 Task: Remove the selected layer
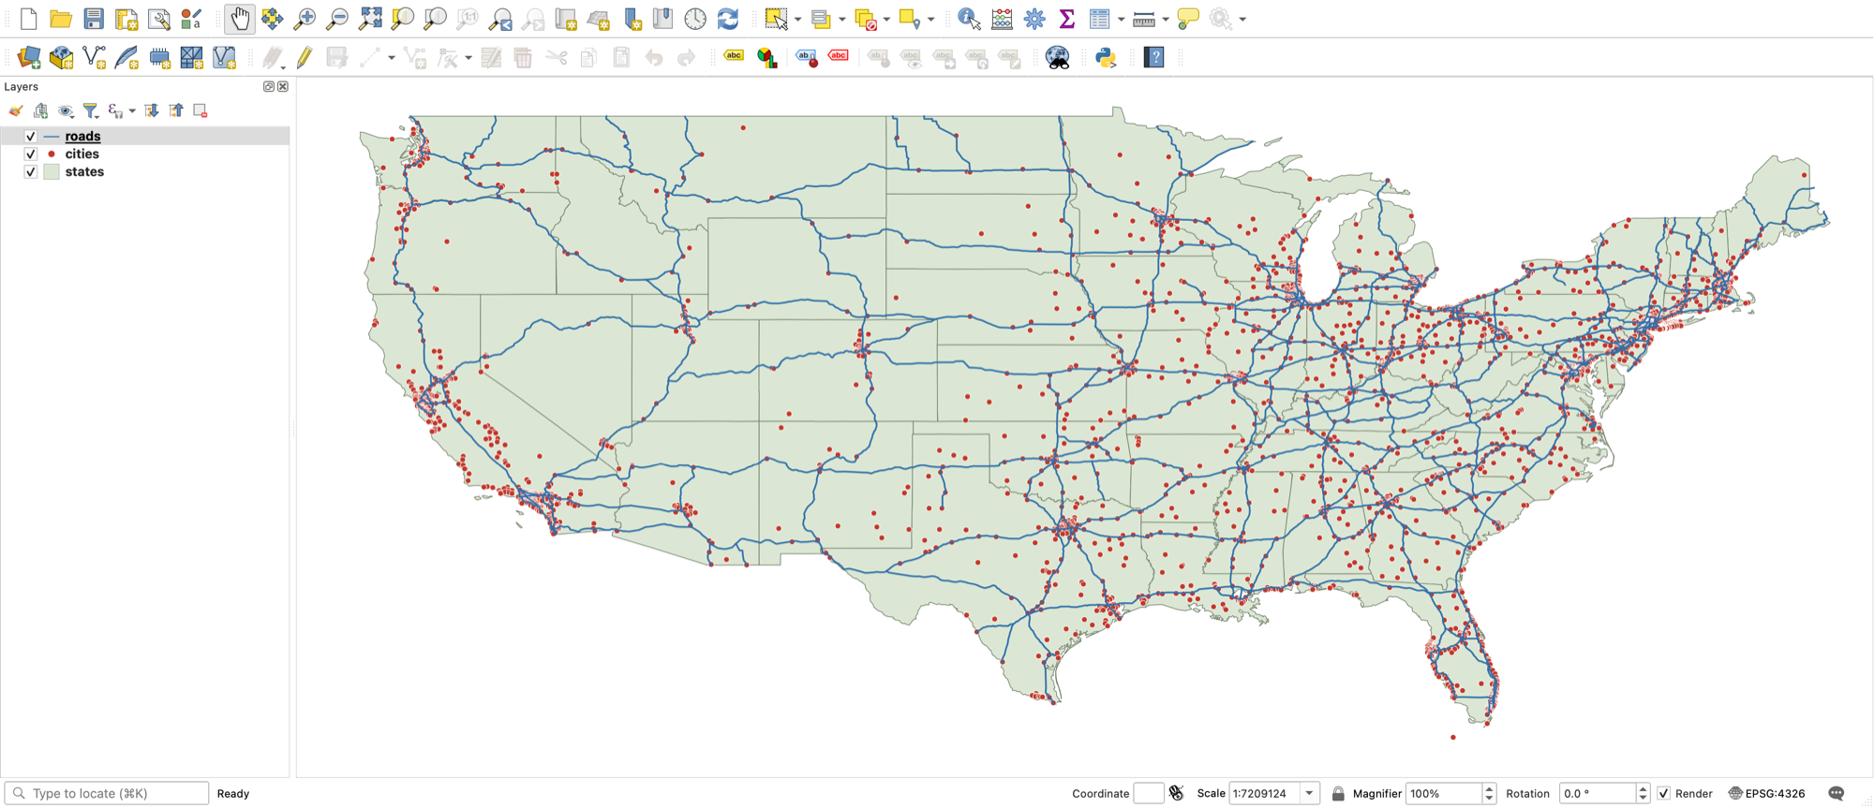click(201, 110)
